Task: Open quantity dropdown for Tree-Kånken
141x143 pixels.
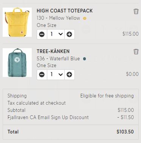Action: click(56, 75)
